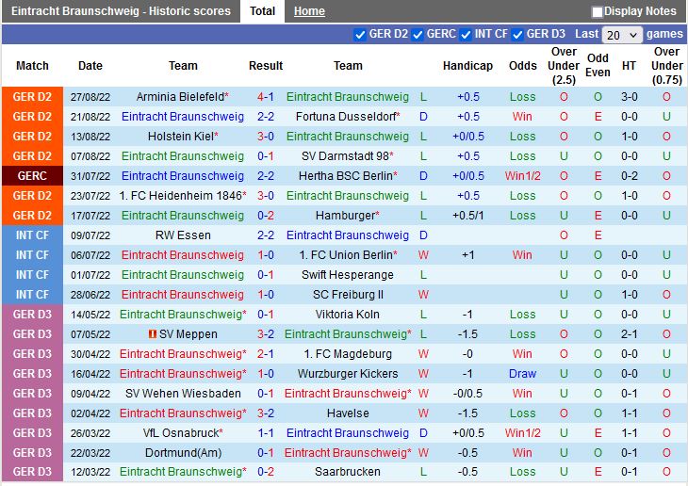
Task: Click the 0-2 halftime score on 31/07/22 row
Action: click(x=630, y=176)
